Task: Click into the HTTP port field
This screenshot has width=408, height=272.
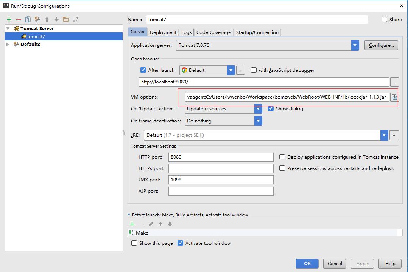Action: coord(221,157)
